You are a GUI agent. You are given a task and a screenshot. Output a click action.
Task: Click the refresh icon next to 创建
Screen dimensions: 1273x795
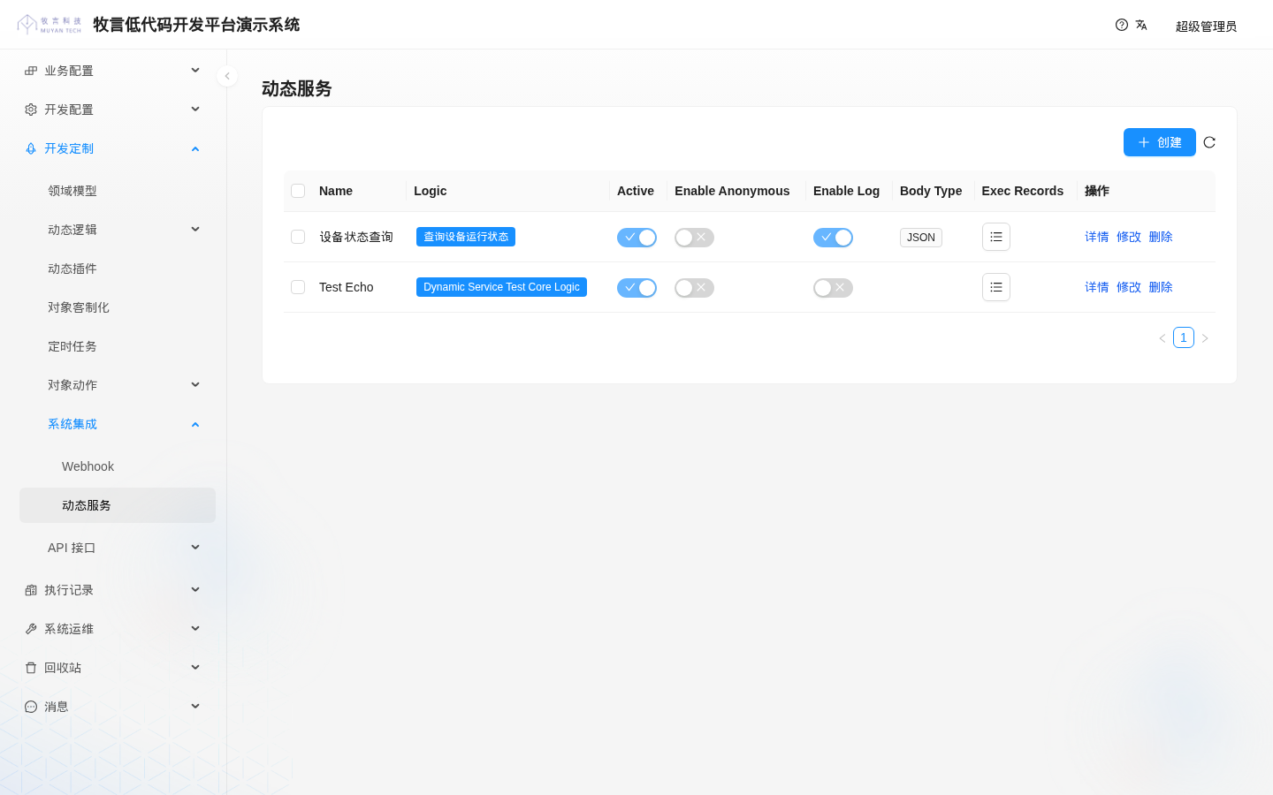1209,142
